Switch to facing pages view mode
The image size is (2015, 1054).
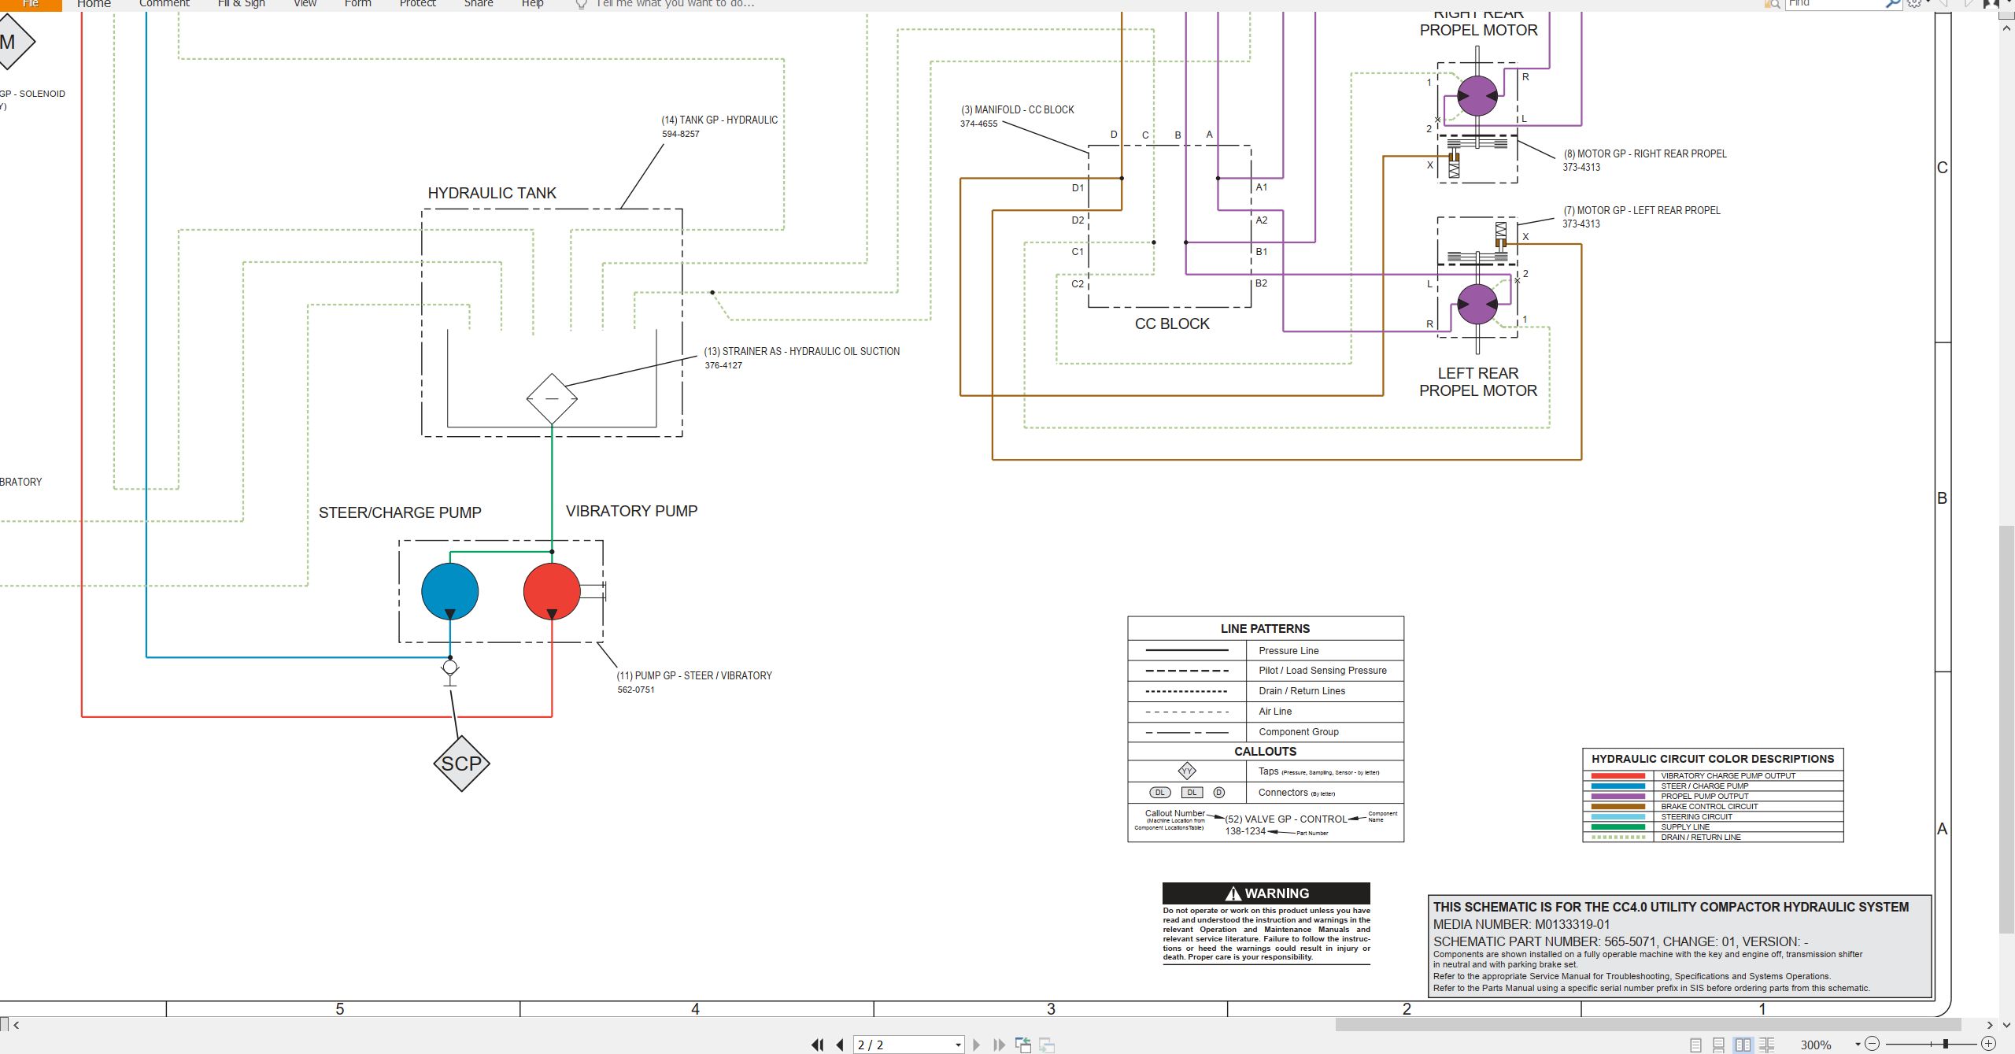(1743, 1045)
